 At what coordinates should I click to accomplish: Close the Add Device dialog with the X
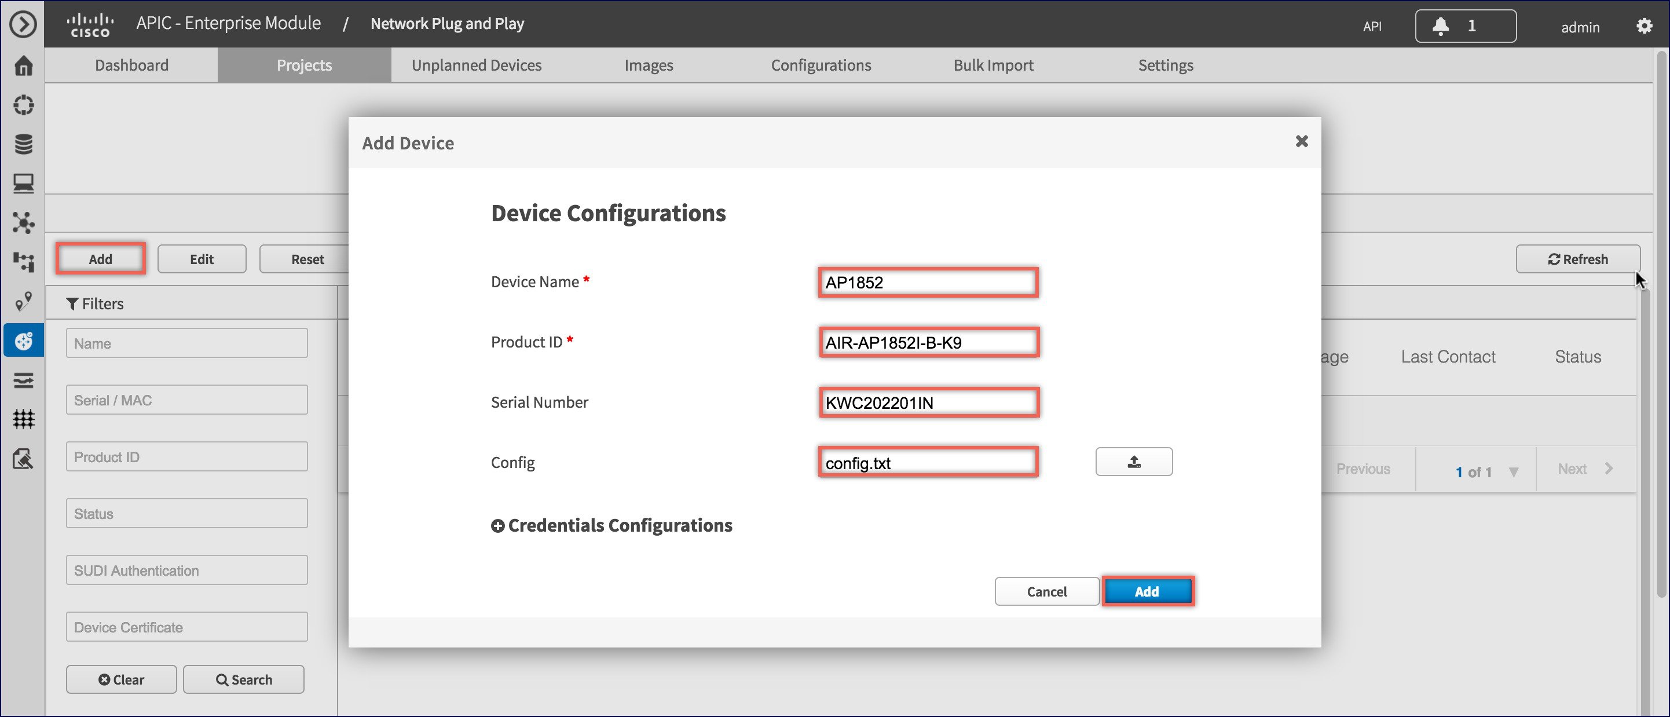pyautogui.click(x=1301, y=141)
